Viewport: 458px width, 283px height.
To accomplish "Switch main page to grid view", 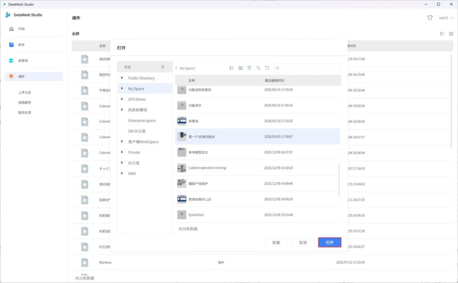I will [x=451, y=34].
